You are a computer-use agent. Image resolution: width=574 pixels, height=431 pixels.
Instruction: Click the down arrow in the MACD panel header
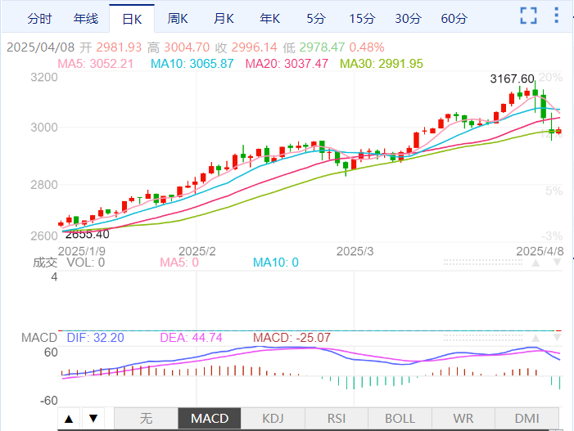[557, 338]
